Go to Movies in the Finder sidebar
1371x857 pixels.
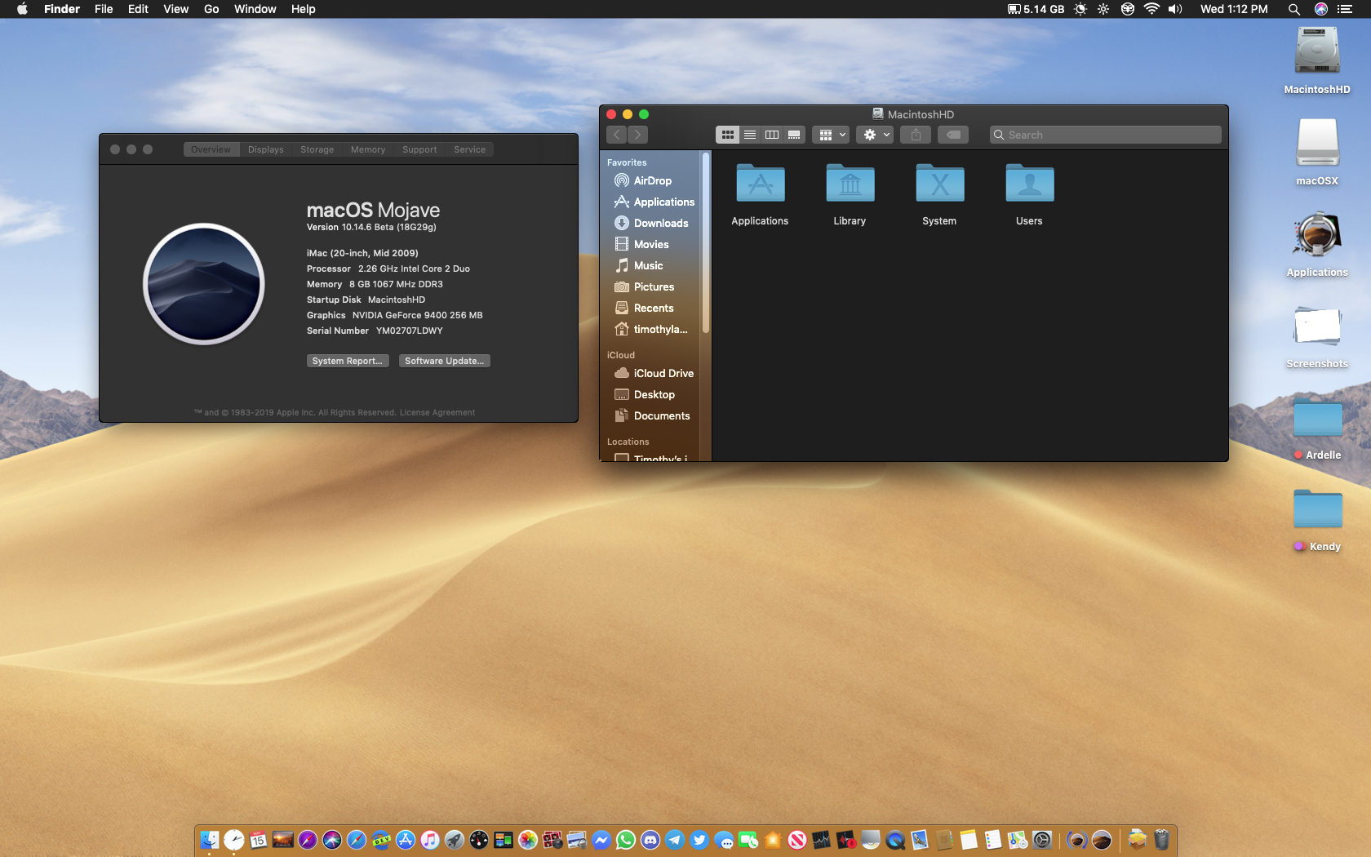point(641,244)
